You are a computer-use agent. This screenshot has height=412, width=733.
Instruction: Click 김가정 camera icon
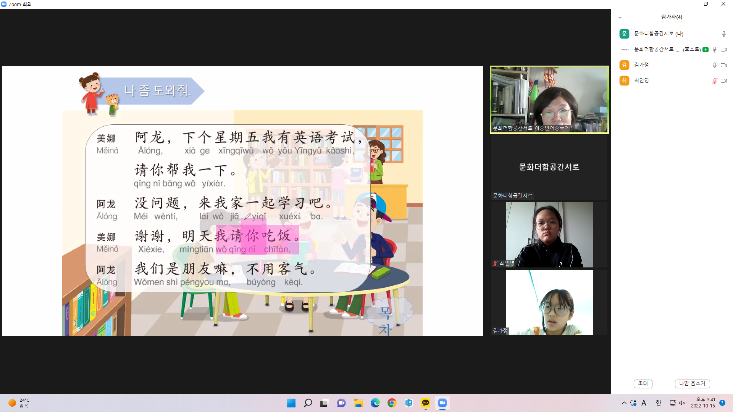coord(724,65)
